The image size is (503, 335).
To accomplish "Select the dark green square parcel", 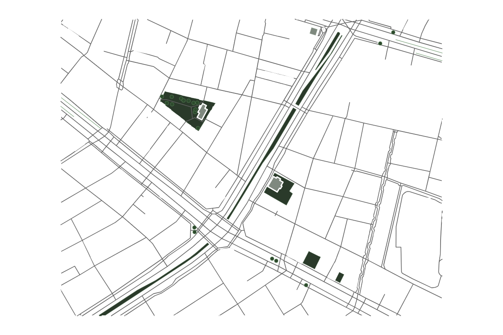I will click(x=311, y=260).
